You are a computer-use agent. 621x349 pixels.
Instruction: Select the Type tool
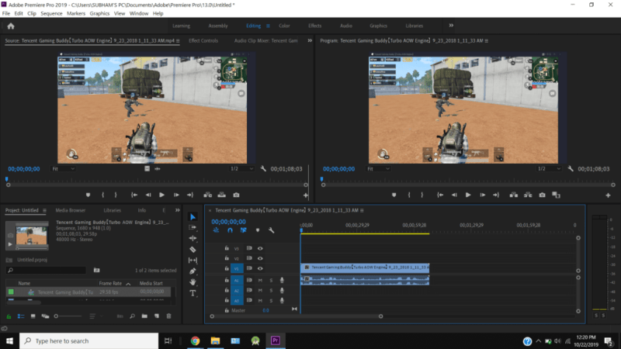click(x=193, y=293)
